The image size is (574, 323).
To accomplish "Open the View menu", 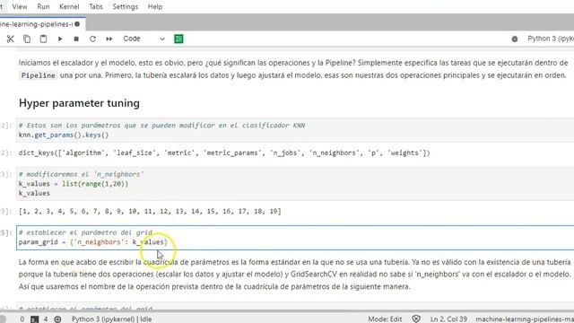I will pyautogui.click(x=20, y=6).
